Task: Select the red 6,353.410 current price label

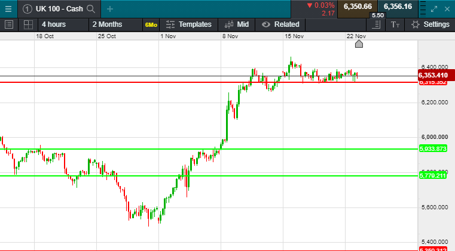Action: [x=436, y=75]
